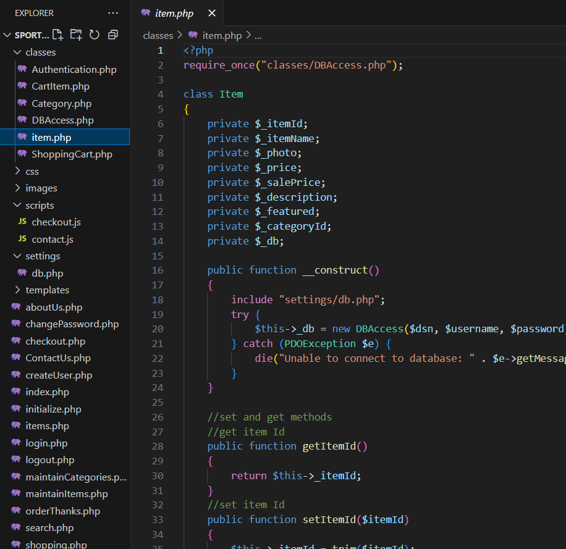This screenshot has height=549, width=566.
Task: Click line number 16 in the gutter
Action: coord(157,270)
